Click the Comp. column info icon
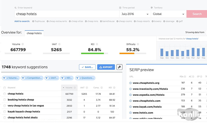The height and width of the screenshot is (125, 207). pos(101,87)
